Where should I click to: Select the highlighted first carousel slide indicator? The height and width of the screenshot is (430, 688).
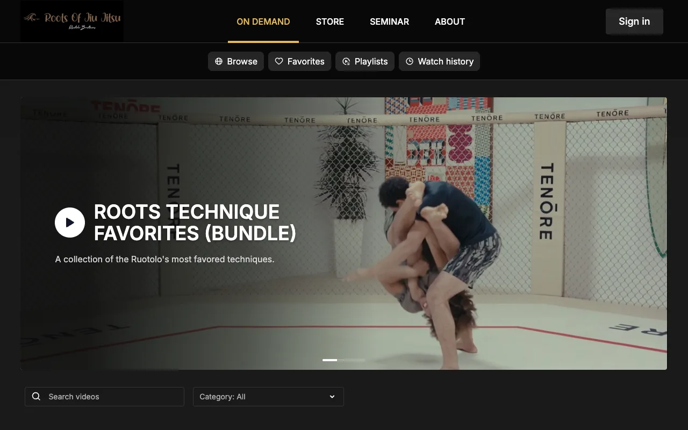coord(329,360)
